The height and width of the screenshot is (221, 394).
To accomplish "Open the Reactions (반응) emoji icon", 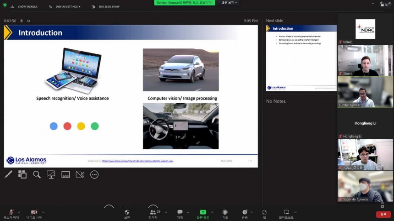I will click(x=245, y=212).
